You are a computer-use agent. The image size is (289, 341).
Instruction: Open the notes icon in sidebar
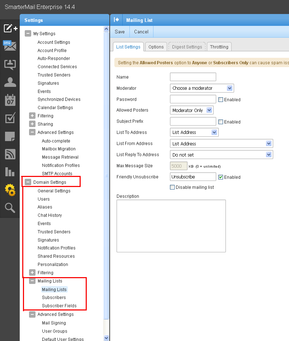pos(10,136)
